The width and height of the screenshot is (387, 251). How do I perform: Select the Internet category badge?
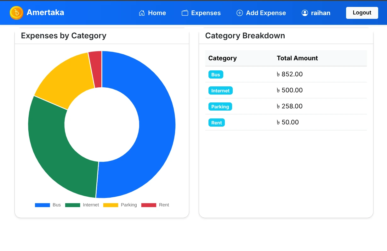pyautogui.click(x=220, y=90)
